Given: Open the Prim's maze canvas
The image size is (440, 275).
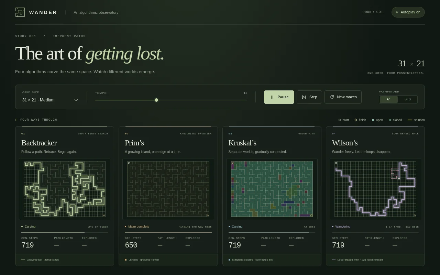Looking at the screenshot, I should click(x=168, y=189).
